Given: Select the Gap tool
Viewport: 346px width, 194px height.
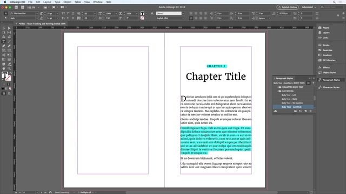Looking at the screenshot, I should [x=9, y=32].
